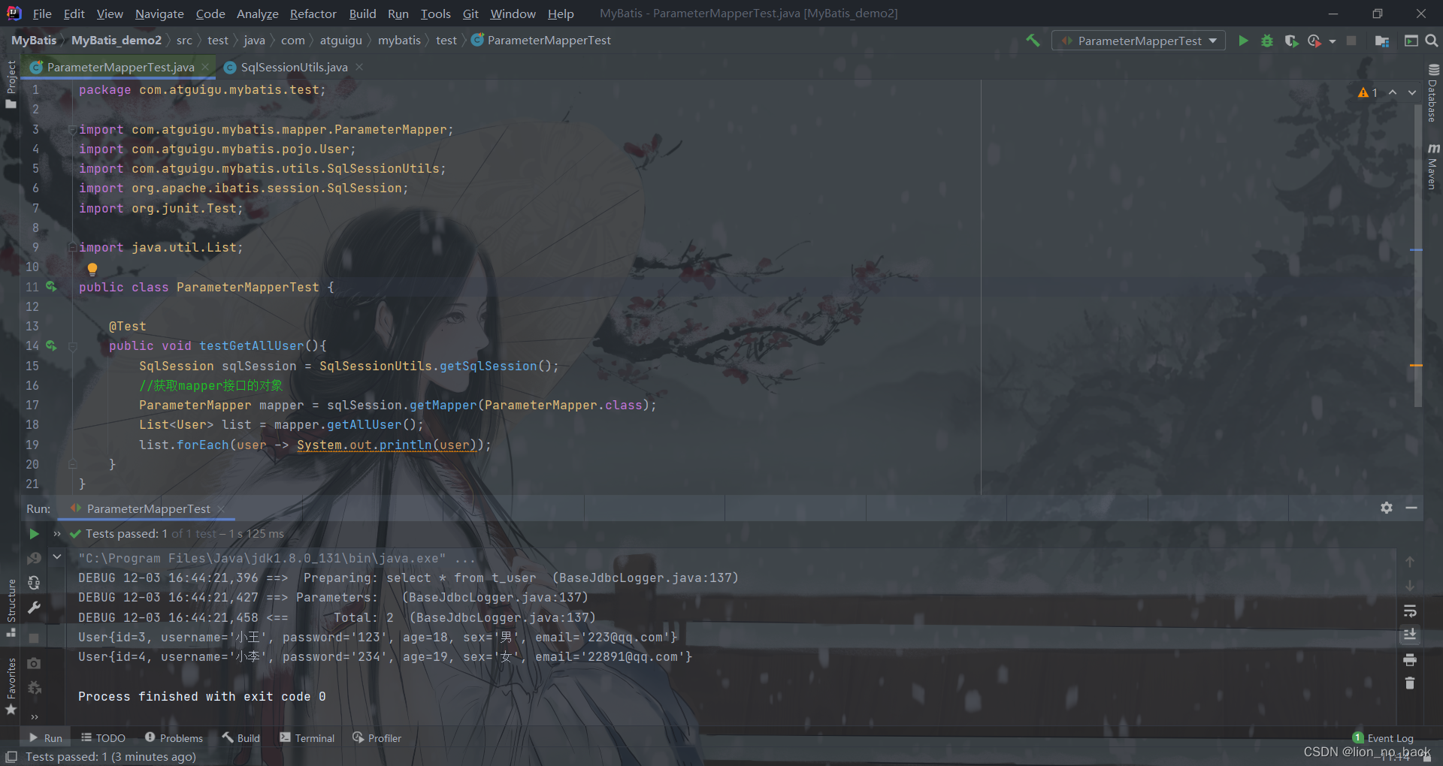Open the Event Log
Screen dimensions: 1443x766
1383,738
